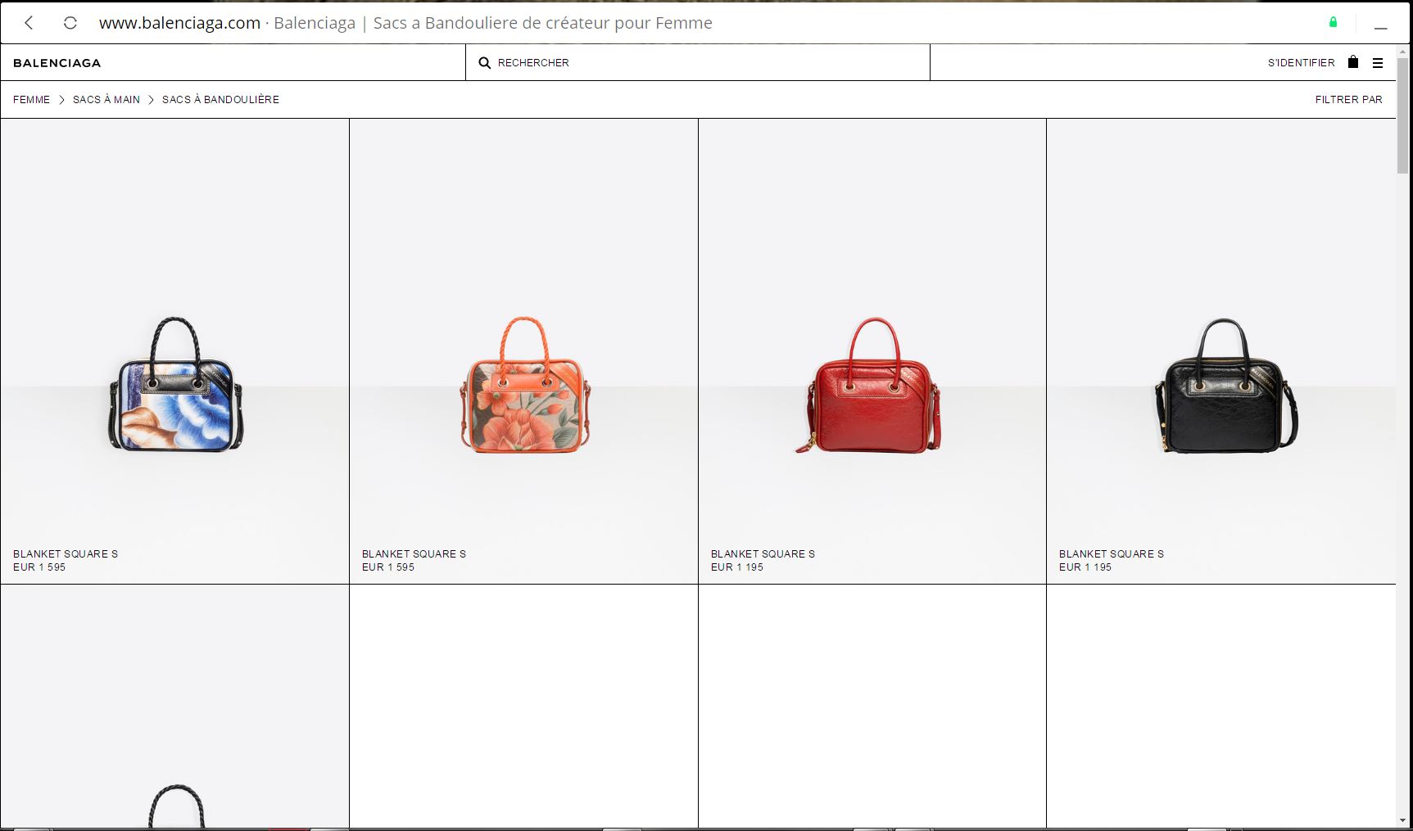This screenshot has height=831, width=1413.
Task: Open the hamburger menu icon
Action: tap(1378, 62)
